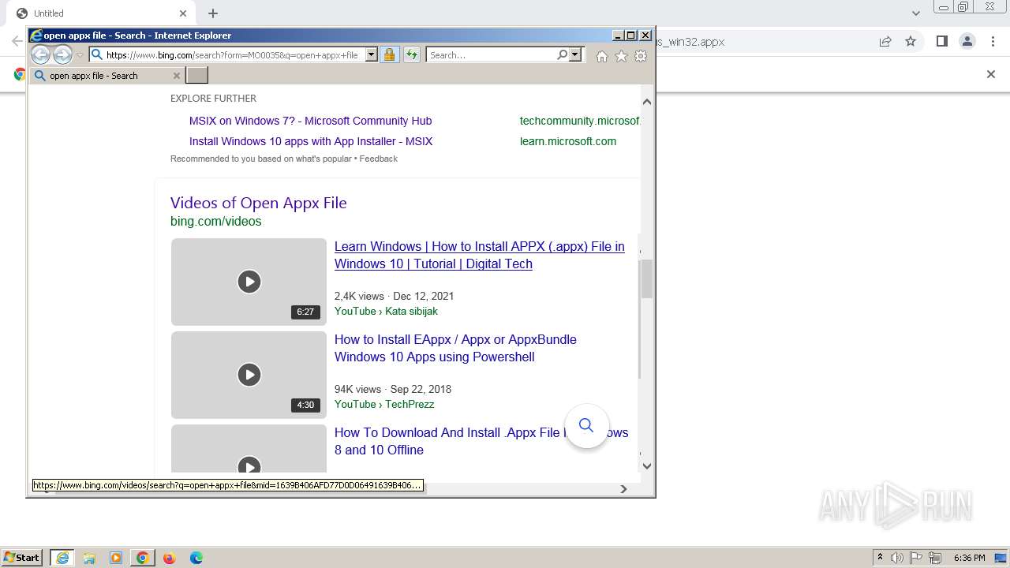1010x568 pixels.
Task: Click the IE address bar URL
Action: coord(233,55)
